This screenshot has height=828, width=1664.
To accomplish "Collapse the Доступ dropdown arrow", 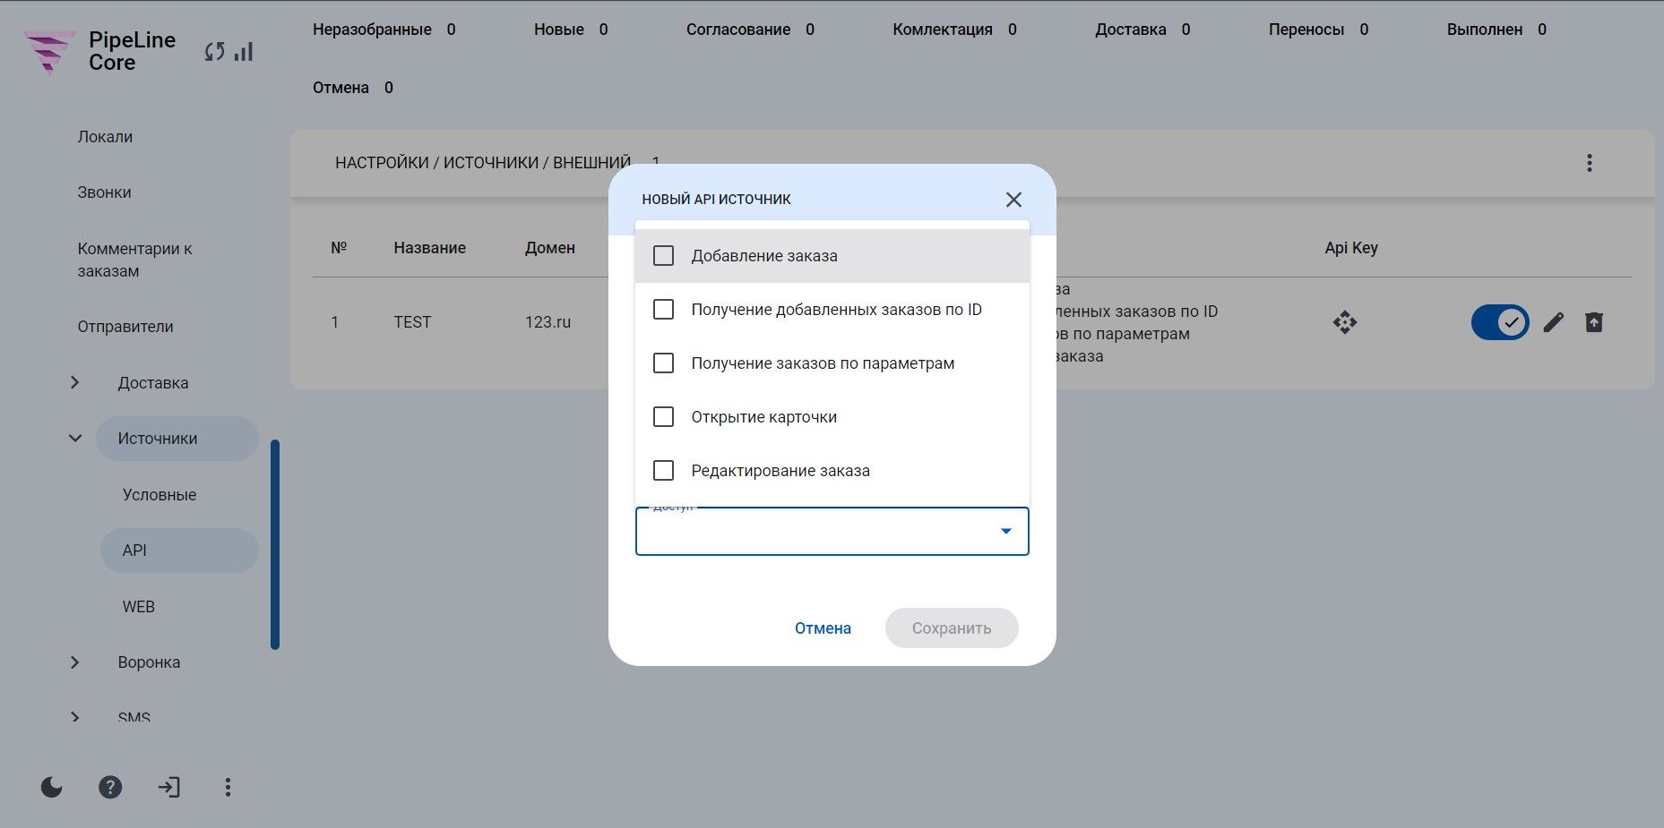I will pyautogui.click(x=1005, y=532).
